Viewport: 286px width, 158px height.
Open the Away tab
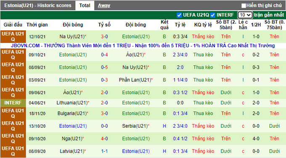click(x=104, y=5)
